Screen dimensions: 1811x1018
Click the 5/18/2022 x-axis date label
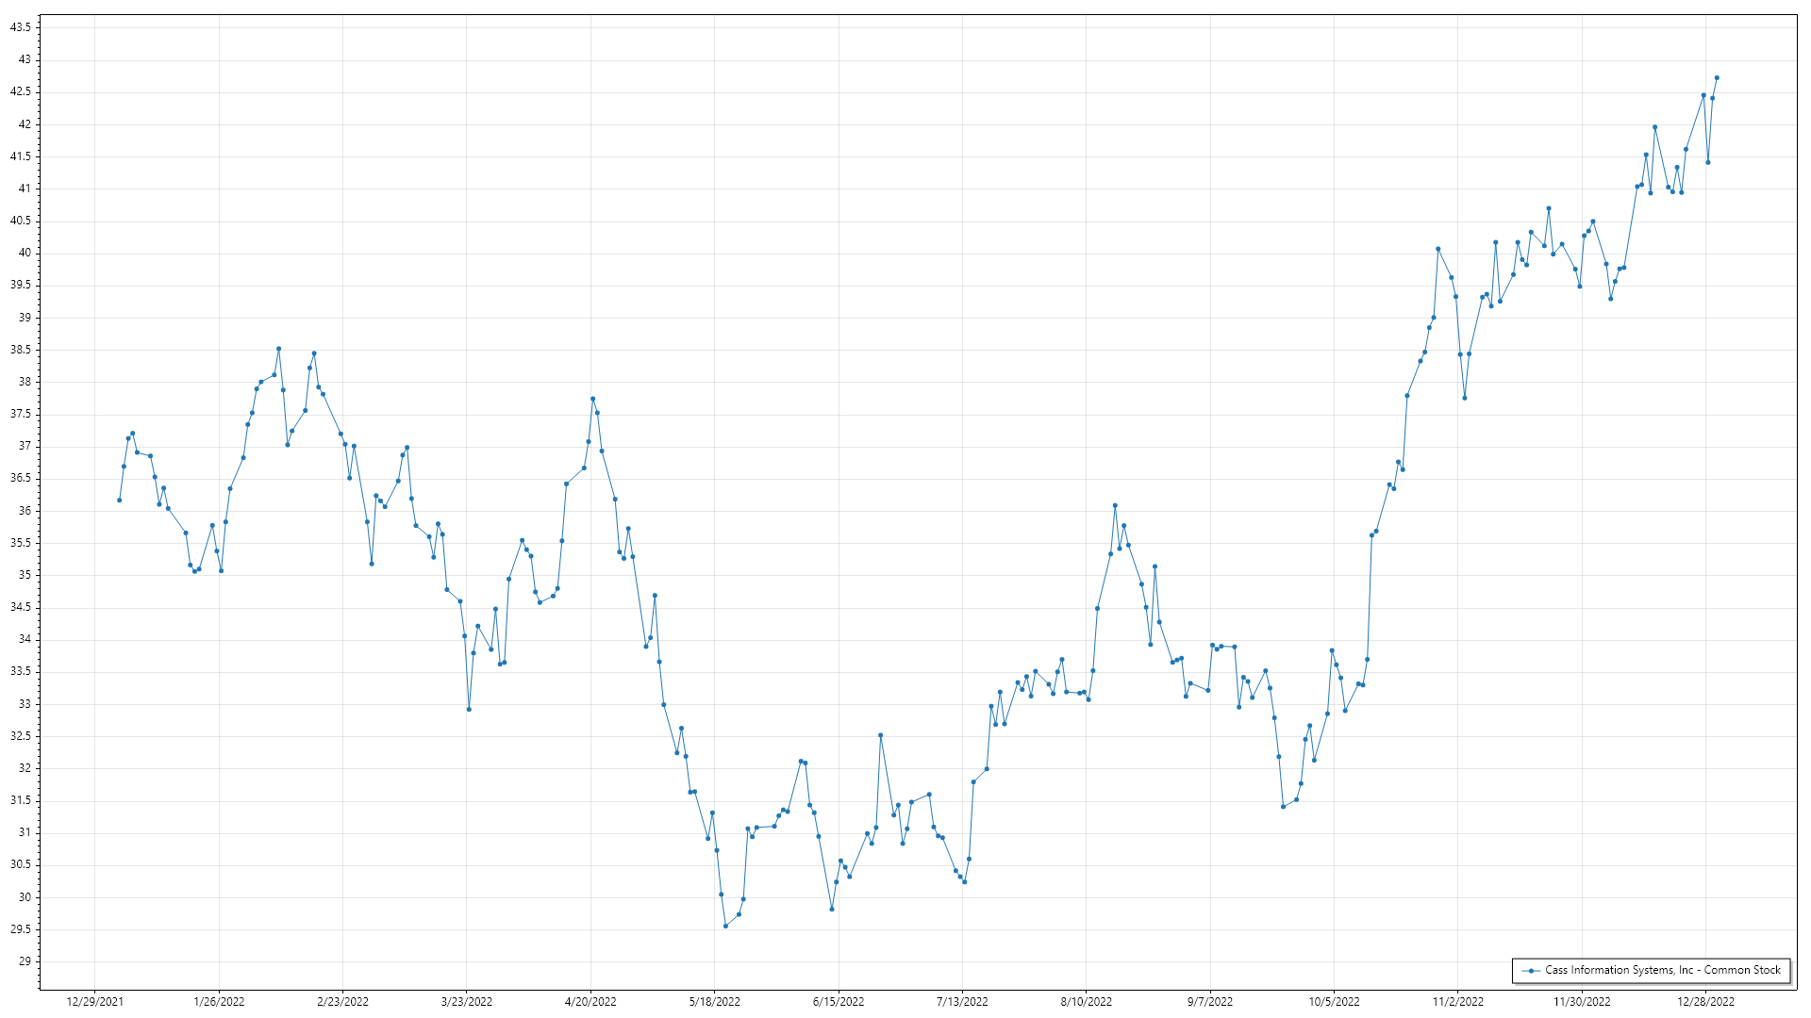pyautogui.click(x=714, y=1001)
